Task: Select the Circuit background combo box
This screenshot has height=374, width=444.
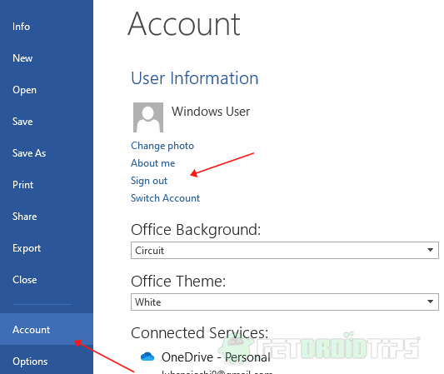Action: (x=285, y=250)
